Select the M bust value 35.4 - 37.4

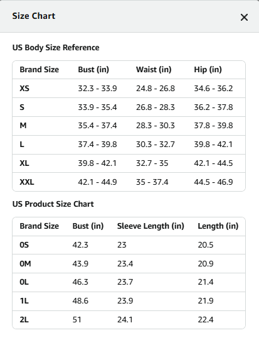(97, 126)
